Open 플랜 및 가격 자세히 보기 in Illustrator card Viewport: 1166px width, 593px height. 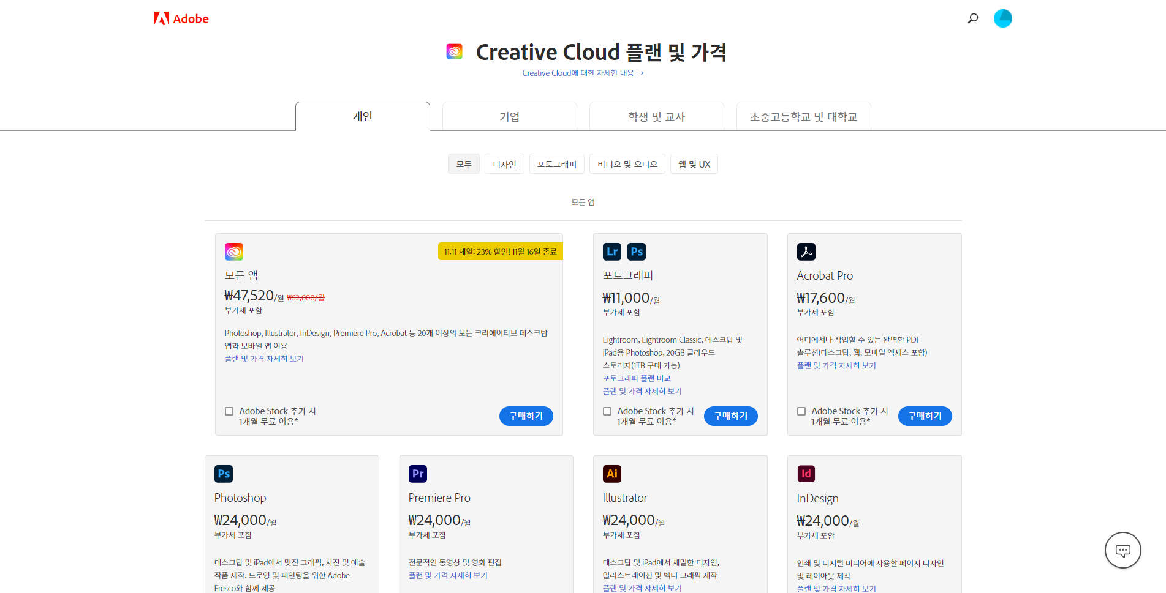point(642,588)
